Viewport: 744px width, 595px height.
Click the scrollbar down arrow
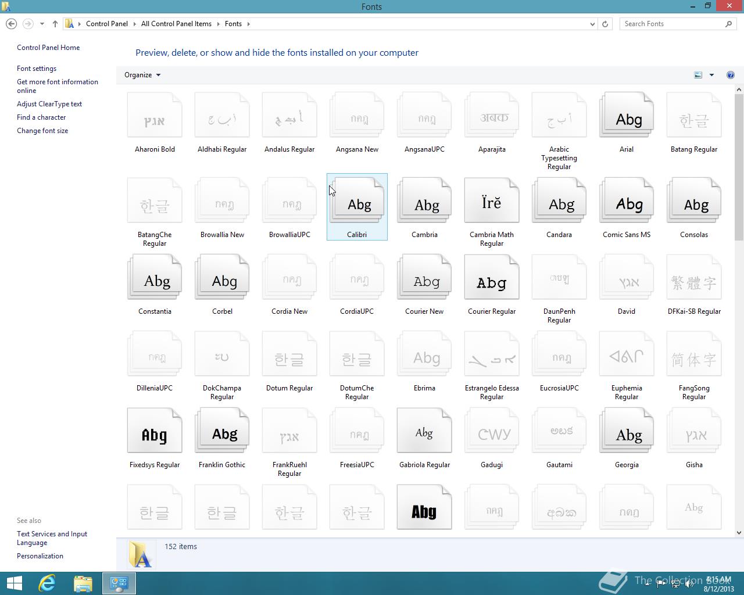pos(739,532)
